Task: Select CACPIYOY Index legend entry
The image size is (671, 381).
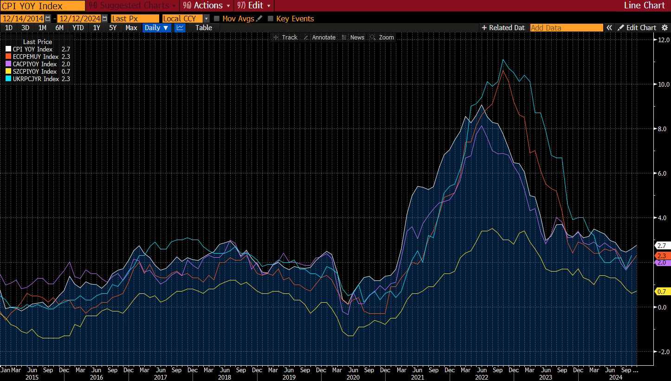Action: (x=38, y=64)
